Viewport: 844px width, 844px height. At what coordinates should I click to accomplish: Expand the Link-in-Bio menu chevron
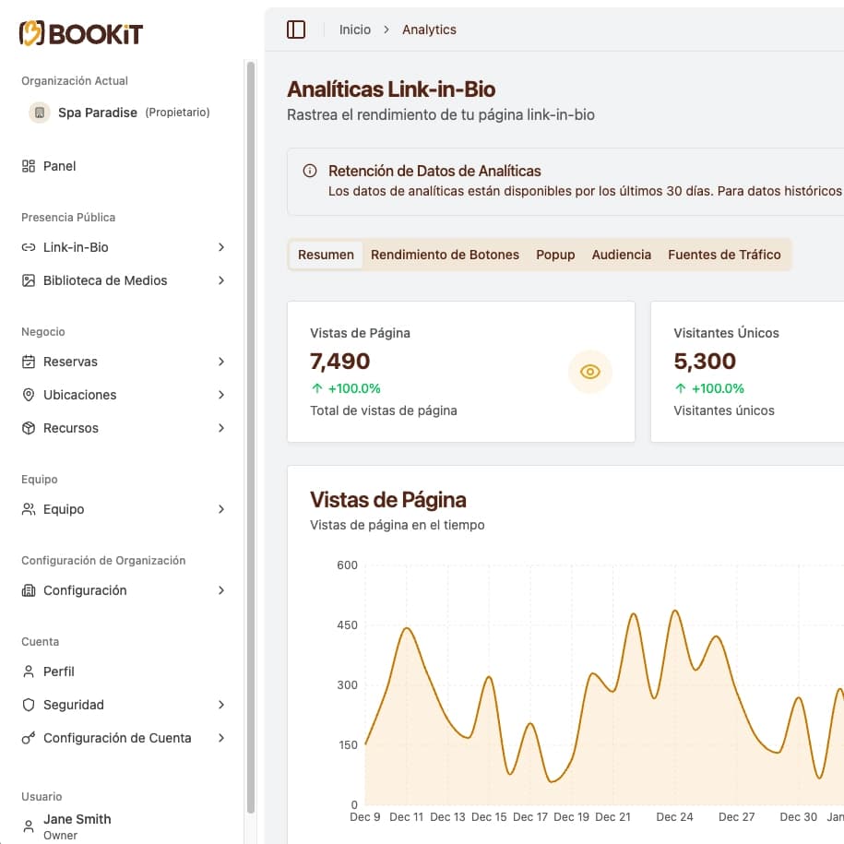point(220,247)
